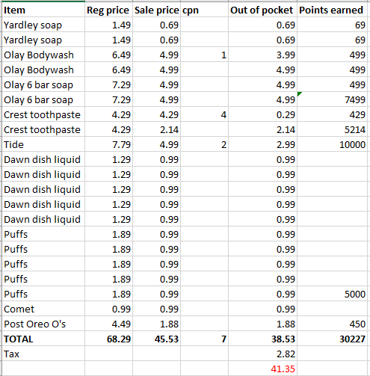Click the 7499 points earned cell
Viewport: 370px width, 376px height.
click(x=332, y=99)
